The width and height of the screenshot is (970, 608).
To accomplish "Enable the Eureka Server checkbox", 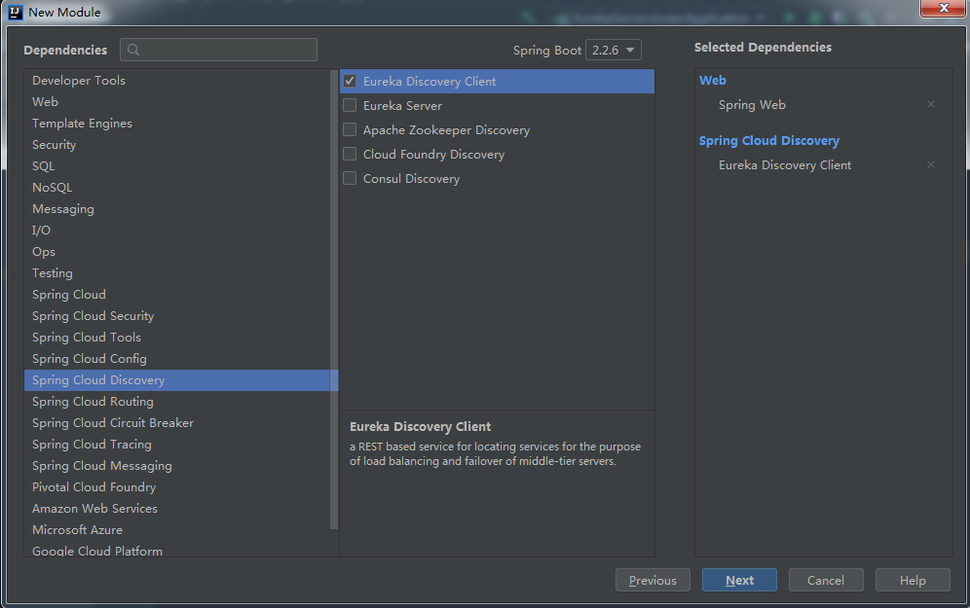I will coord(350,106).
